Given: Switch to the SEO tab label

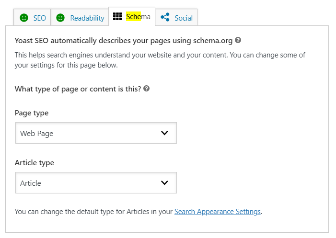Looking at the screenshot, I should click(x=40, y=18).
